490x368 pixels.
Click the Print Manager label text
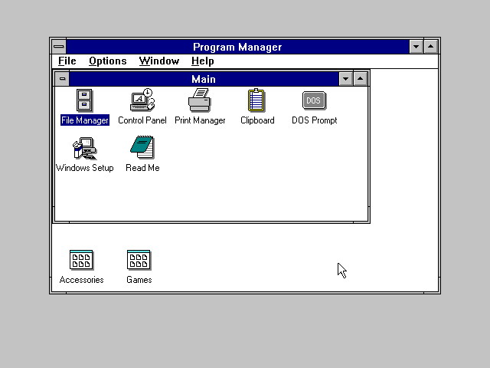coord(200,120)
